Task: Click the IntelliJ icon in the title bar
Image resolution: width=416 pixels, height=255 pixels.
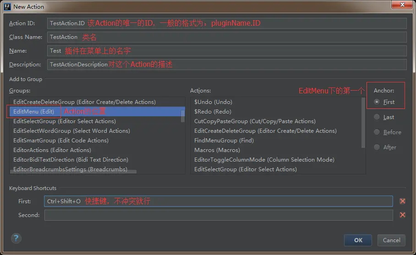Action: (7, 6)
